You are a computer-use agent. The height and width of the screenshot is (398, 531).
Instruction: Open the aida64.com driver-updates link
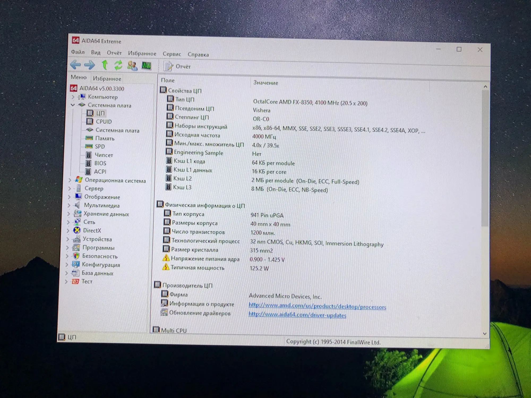(297, 315)
